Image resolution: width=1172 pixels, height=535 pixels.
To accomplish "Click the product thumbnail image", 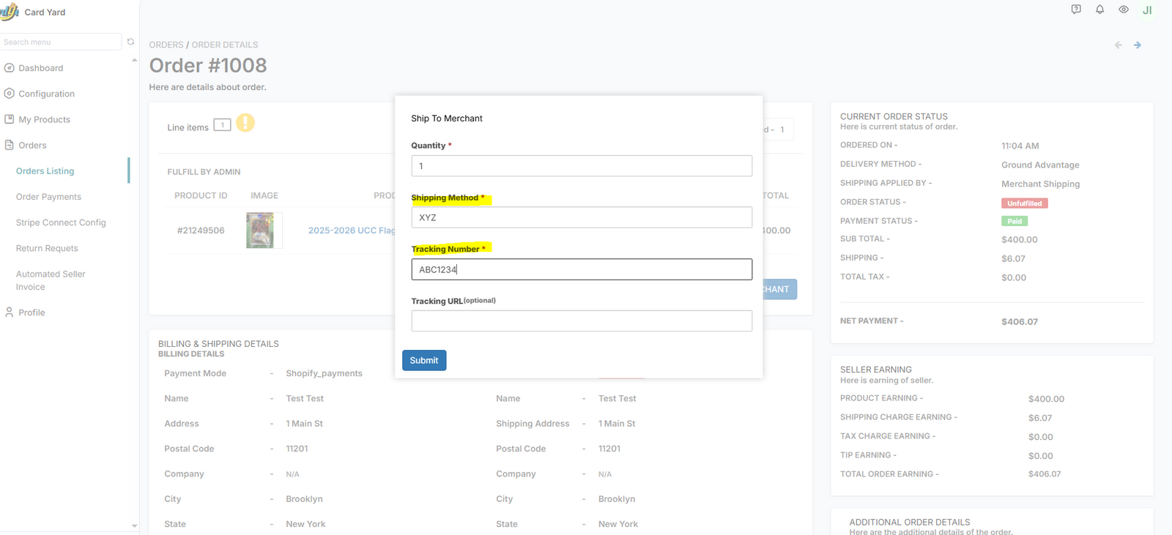I will (x=260, y=230).
